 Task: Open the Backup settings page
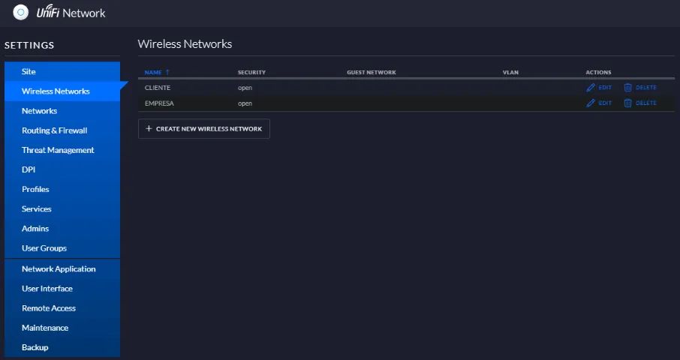click(x=35, y=347)
